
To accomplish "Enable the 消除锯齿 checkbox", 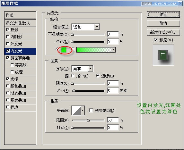I will [x=91, y=110].
